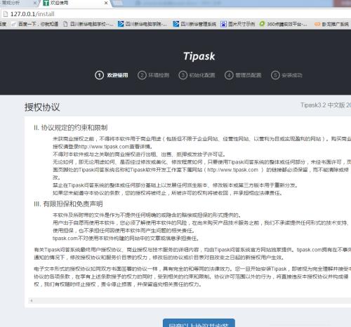The image size is (351, 327).
Task: Close the first browser tab
Action: pyautogui.click(x=34, y=3)
